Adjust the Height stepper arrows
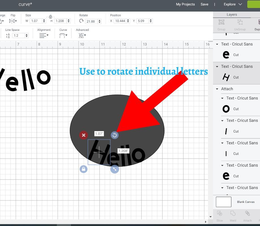Screen dimensions: 260x226 tap(68, 21)
